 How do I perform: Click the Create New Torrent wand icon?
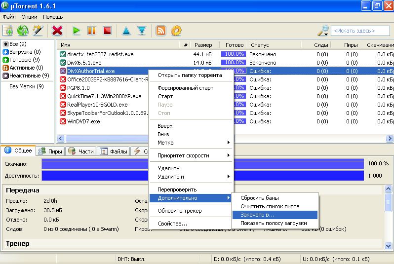(38, 31)
